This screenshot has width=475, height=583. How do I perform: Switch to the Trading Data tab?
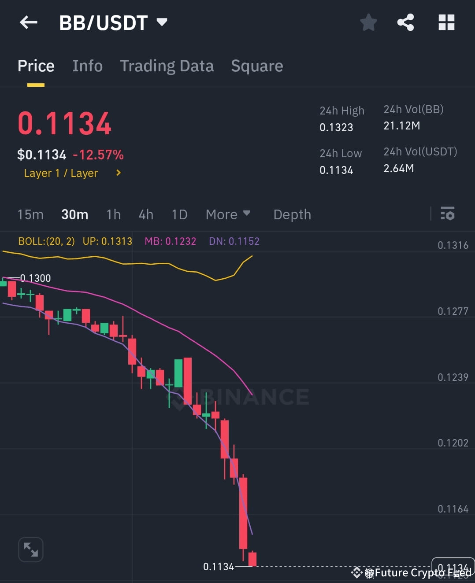click(x=167, y=66)
